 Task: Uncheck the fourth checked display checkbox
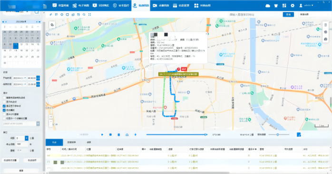point(4,110)
